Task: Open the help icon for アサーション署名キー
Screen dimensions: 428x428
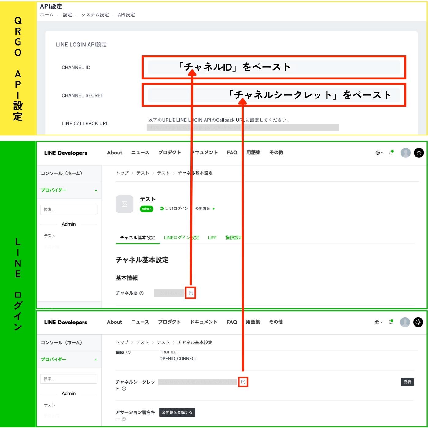Action: click(124, 419)
